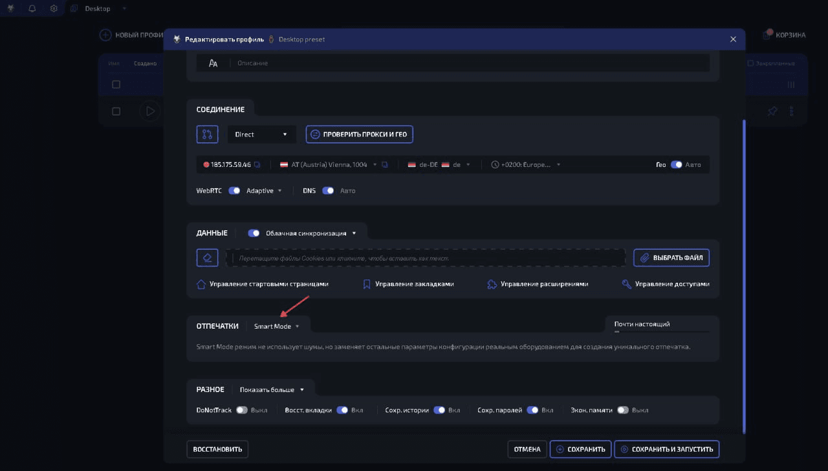
Task: Click the key icon for access management
Action: click(x=626, y=284)
